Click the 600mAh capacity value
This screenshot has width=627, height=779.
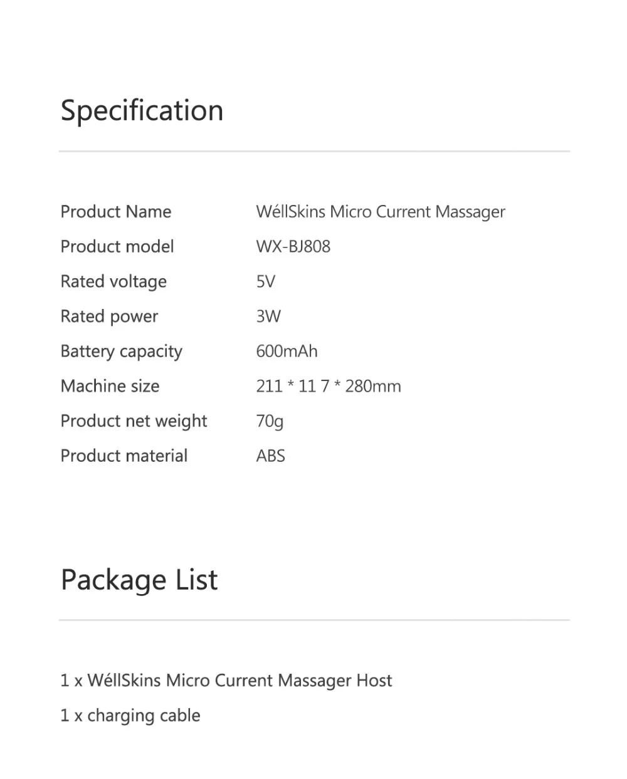coord(287,352)
